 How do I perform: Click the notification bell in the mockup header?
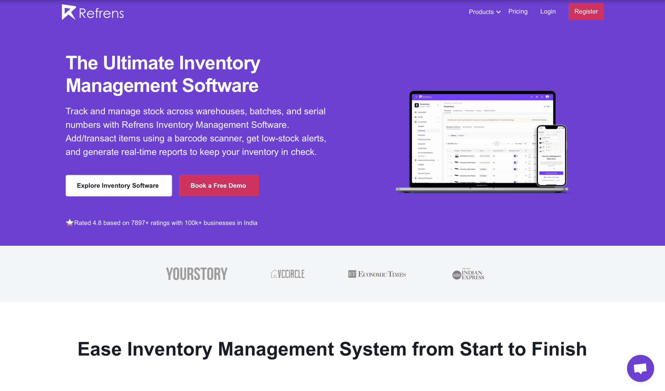coord(542,97)
